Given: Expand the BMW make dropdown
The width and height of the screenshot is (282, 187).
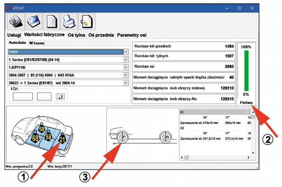Looking at the screenshot, I should pyautogui.click(x=126, y=52).
